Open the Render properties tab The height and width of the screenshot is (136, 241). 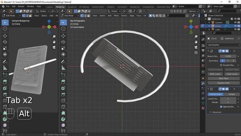[203, 45]
